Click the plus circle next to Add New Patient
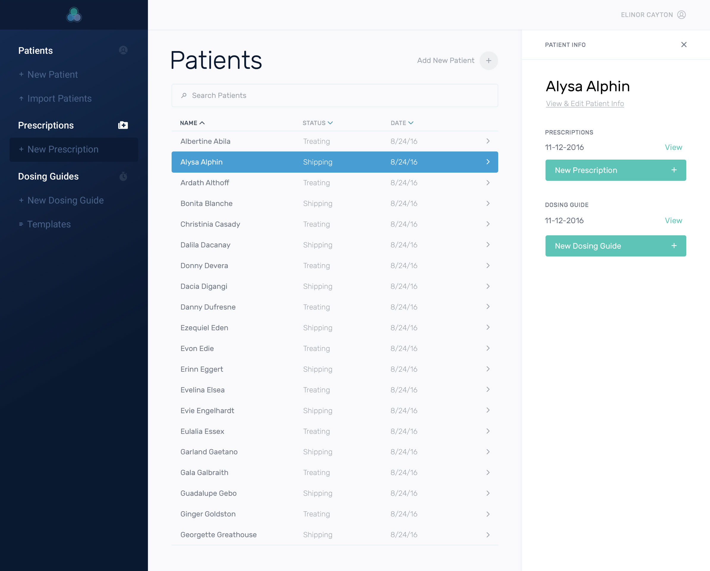 point(488,61)
